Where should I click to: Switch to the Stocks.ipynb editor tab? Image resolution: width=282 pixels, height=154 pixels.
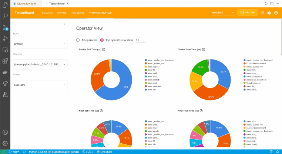[26, 4]
